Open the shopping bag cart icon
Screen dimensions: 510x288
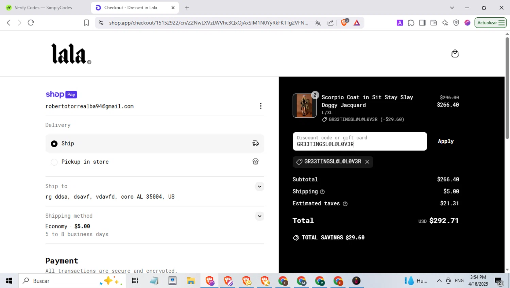pos(455,54)
